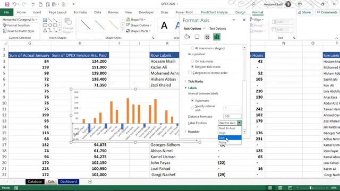340x191 pixels.
Task: Undo the last action
Action: 14,4
